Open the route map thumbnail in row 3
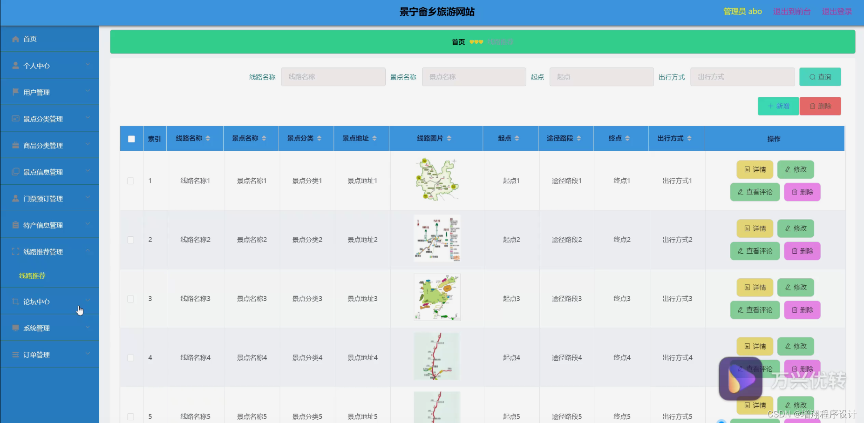864x423 pixels. 437,297
